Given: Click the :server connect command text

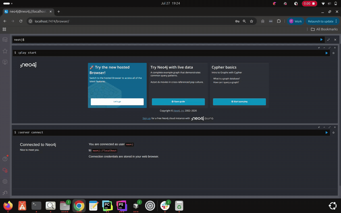Looking at the screenshot, I should (x=30, y=132).
